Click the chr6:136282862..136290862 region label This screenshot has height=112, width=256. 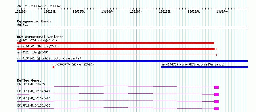pyautogui.click(x=39, y=6)
